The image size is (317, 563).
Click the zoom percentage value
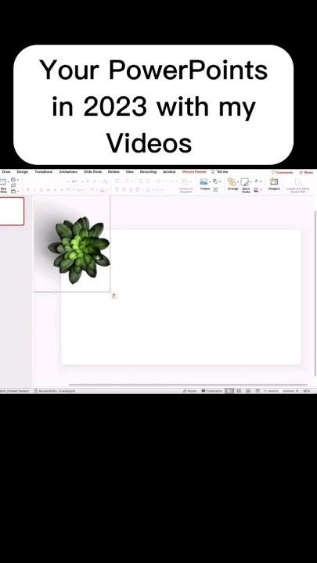pyautogui.click(x=306, y=391)
